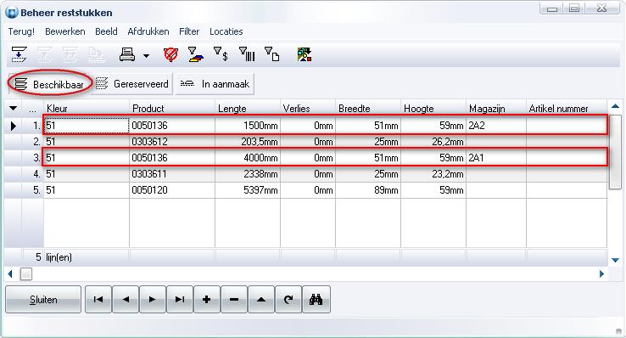Go to next record button

(x=152, y=299)
